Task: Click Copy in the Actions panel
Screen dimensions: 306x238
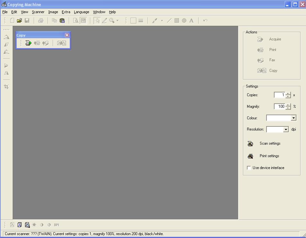Action: (267, 71)
